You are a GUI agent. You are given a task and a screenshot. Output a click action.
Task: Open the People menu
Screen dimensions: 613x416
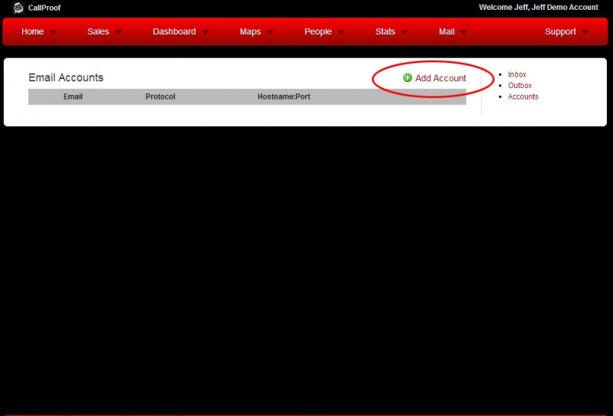(318, 31)
